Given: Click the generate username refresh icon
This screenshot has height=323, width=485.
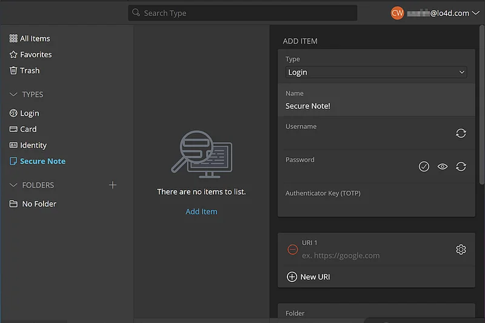Looking at the screenshot, I should tap(461, 133).
